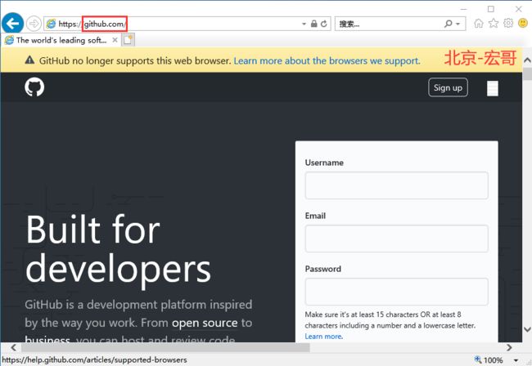This screenshot has height=366, width=532.
Task: Open the zoom level 100% dropdown
Action: coord(516,360)
